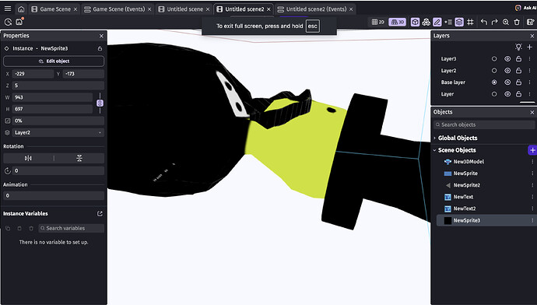Toggle the keep aspect ratio link
This screenshot has width=537, height=305.
pyautogui.click(x=100, y=103)
